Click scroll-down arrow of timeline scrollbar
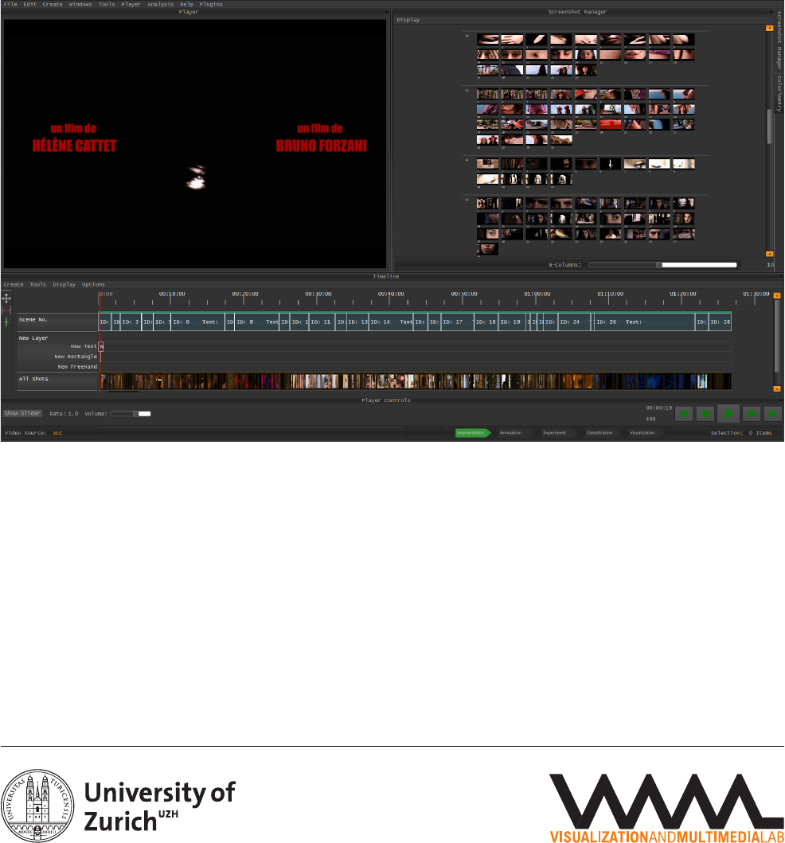The width and height of the screenshot is (785, 843). pyautogui.click(x=776, y=388)
